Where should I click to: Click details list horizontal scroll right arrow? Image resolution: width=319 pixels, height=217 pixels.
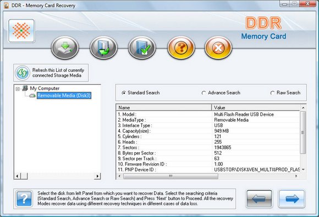pos(296,176)
